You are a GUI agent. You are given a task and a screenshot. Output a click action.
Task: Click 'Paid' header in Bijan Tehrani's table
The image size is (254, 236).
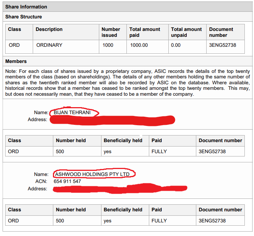pyautogui.click(x=157, y=141)
